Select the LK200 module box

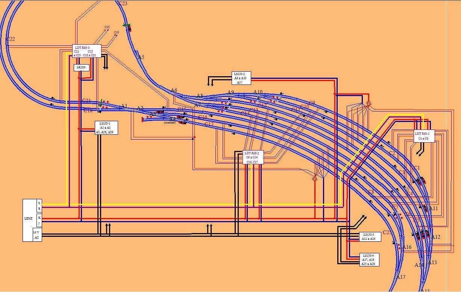click(x=81, y=68)
